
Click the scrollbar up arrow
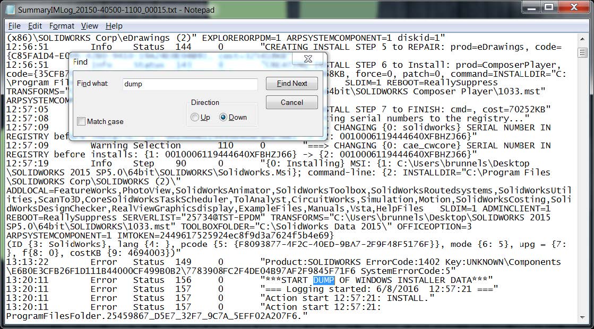[582, 39]
